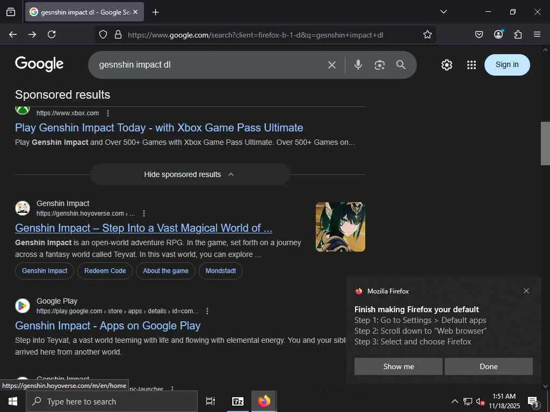Go to Google homepage via logo

tap(39, 64)
